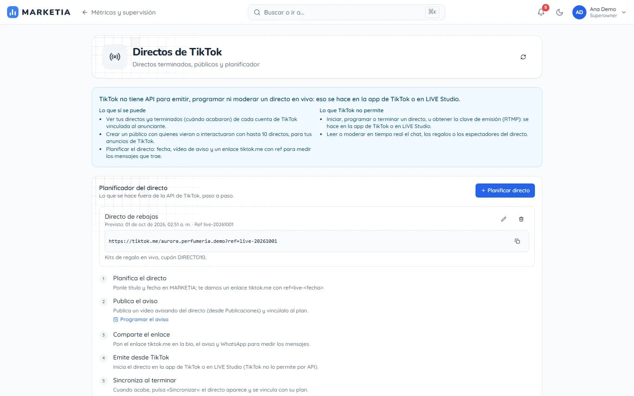Click step 3 Comparte el enlace

(141, 334)
